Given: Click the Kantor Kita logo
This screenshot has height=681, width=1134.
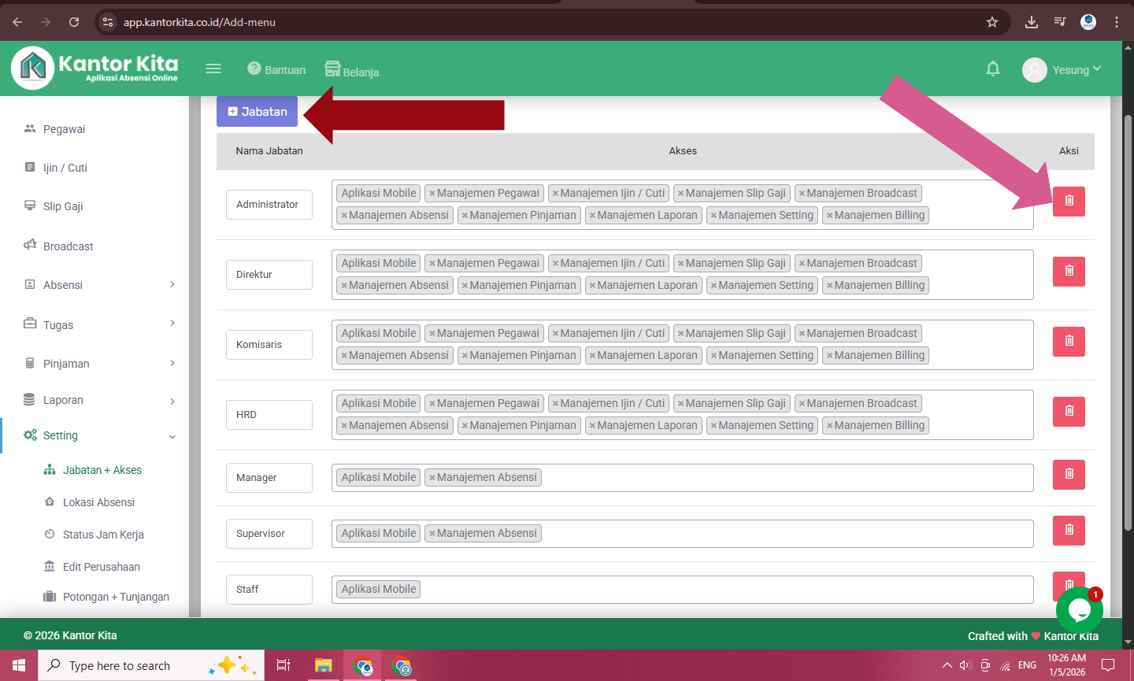Looking at the screenshot, I should [94, 68].
